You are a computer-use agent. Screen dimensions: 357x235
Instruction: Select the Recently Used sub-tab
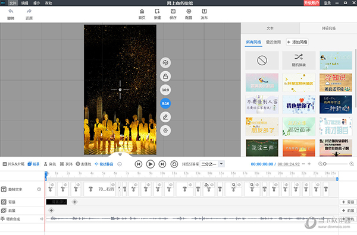click(x=273, y=42)
